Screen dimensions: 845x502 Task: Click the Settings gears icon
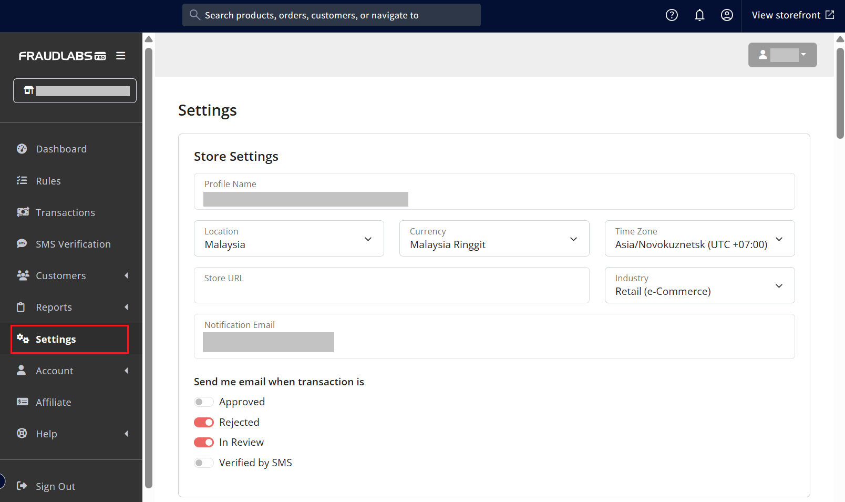(23, 339)
